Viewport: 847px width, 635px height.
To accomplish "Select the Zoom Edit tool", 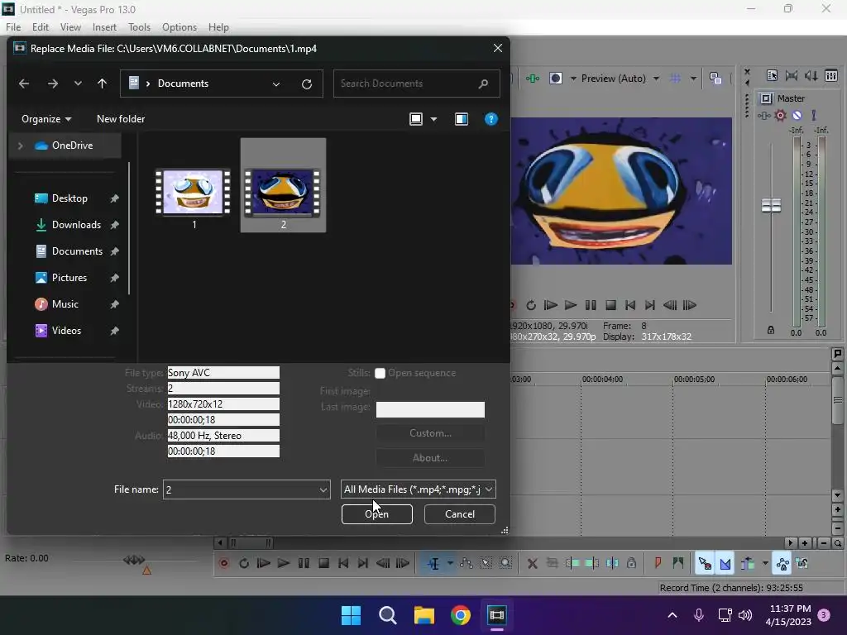I will (x=505, y=563).
